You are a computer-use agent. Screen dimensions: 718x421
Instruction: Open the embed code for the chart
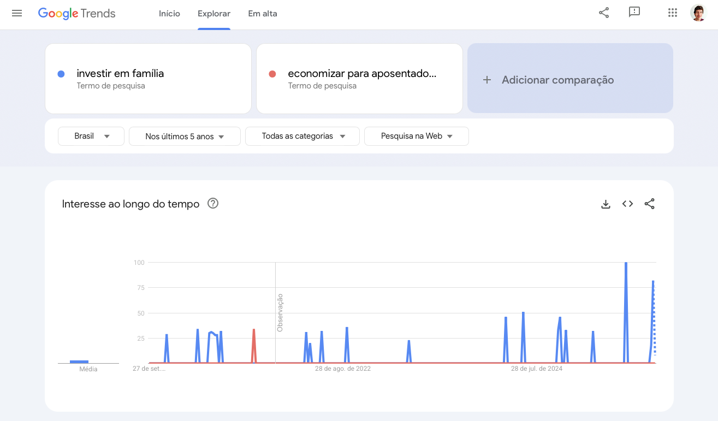pos(627,203)
